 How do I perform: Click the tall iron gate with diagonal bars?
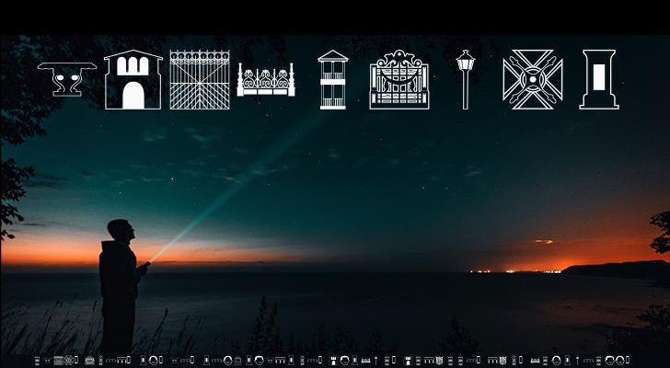point(199,80)
